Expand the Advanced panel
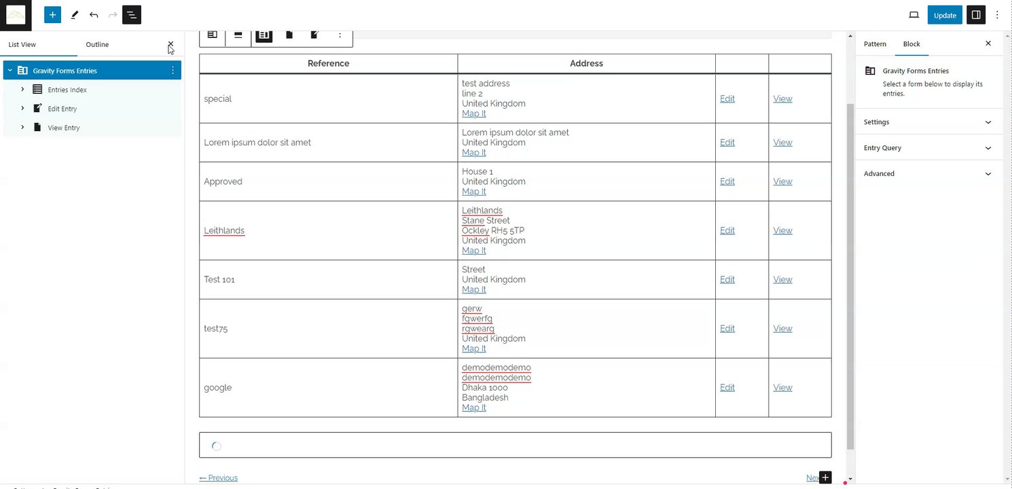The width and height of the screenshot is (1012, 489). coord(928,174)
